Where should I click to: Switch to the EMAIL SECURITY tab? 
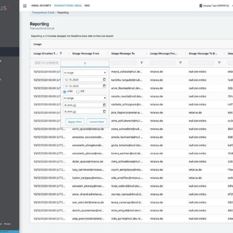(x=41, y=5)
